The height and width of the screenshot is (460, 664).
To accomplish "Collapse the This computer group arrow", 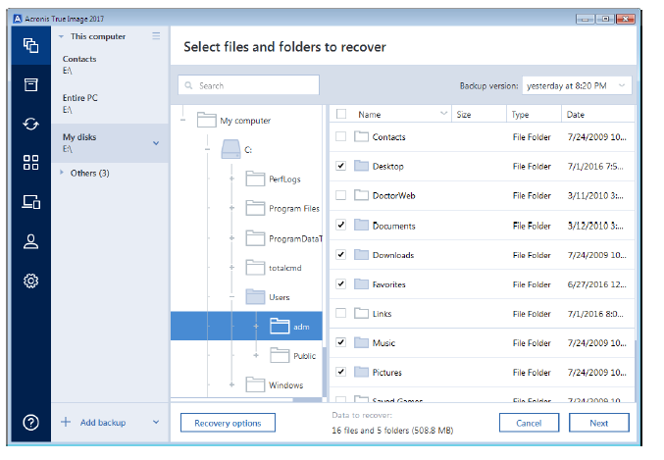I will 62,36.
